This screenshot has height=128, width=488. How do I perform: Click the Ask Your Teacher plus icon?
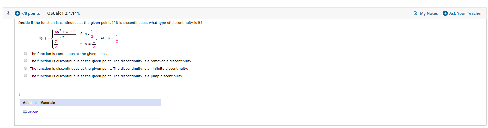point(445,13)
